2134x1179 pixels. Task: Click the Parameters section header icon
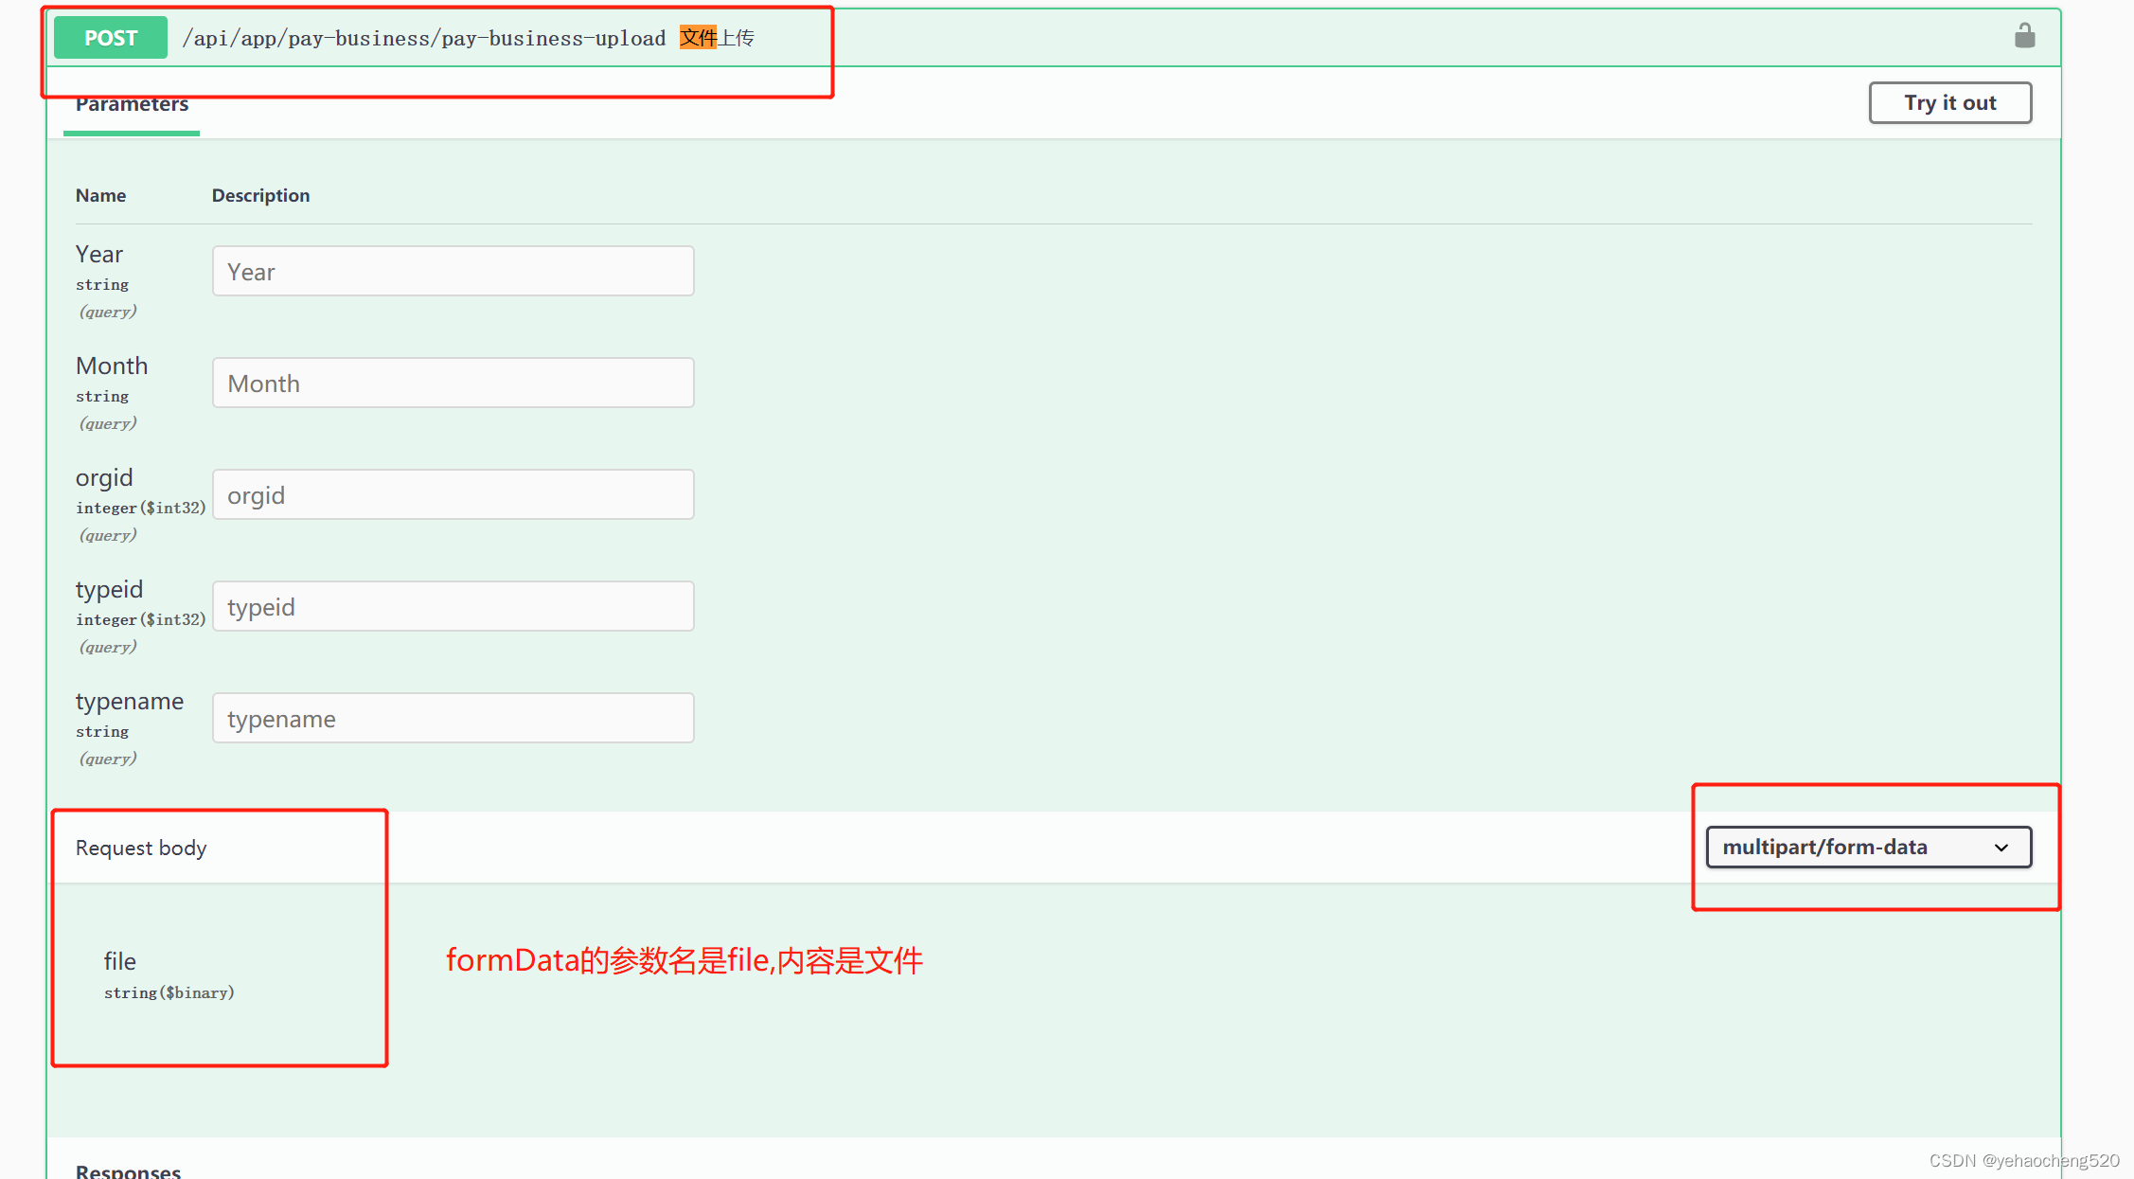(131, 101)
